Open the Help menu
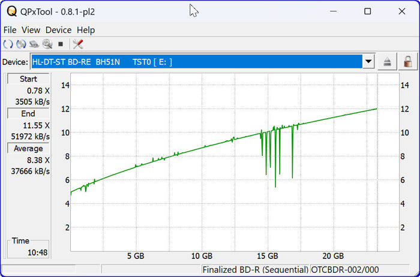The height and width of the screenshot is (277, 420). pyautogui.click(x=86, y=30)
